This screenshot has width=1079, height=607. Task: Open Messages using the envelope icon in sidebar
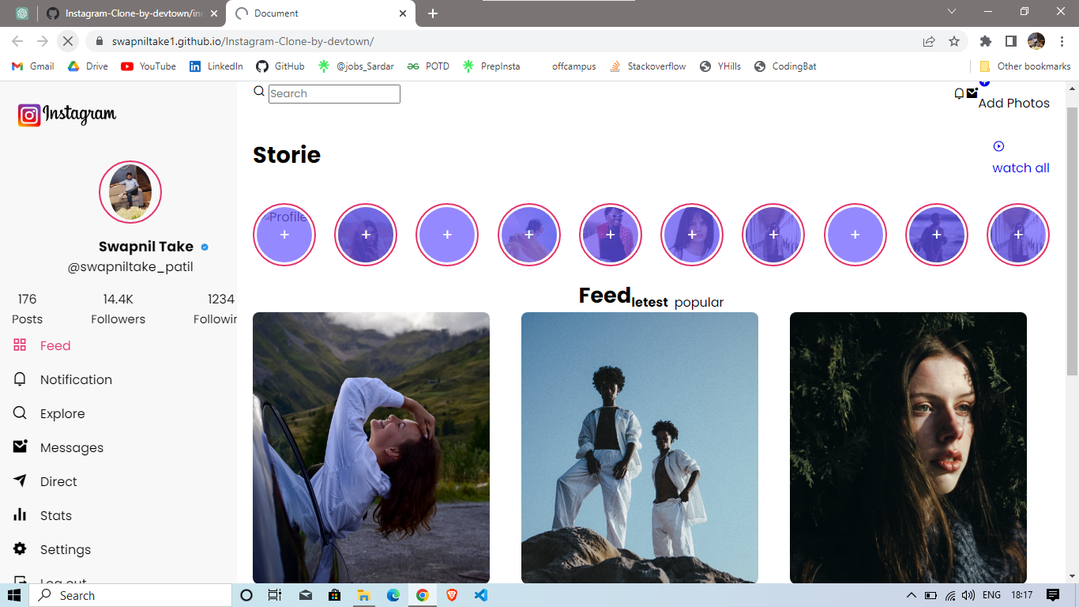pos(19,447)
